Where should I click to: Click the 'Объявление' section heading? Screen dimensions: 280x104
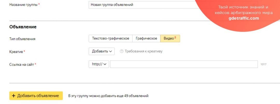[x=23, y=27]
